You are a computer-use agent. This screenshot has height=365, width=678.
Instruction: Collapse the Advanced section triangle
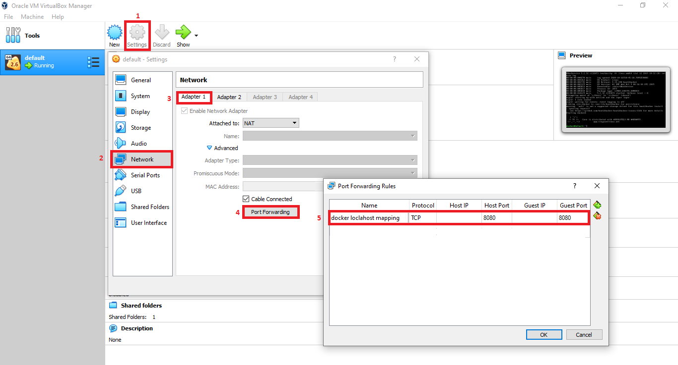coord(210,148)
